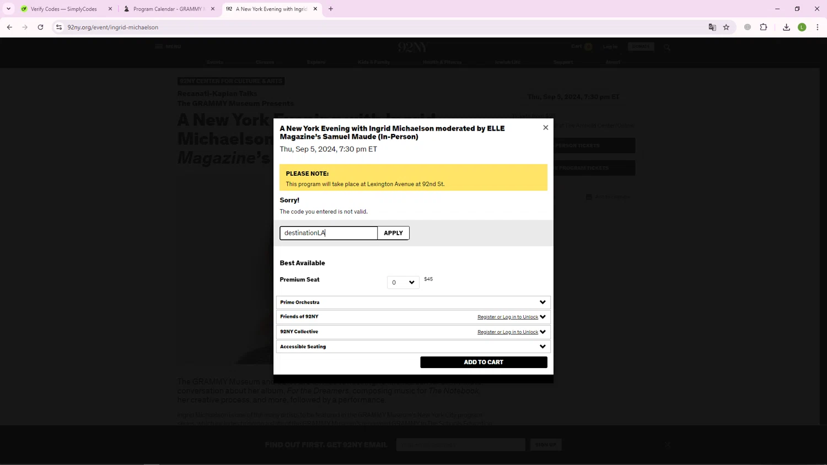Open the Events navigation item
Image resolution: width=827 pixels, height=465 pixels.
[215, 62]
